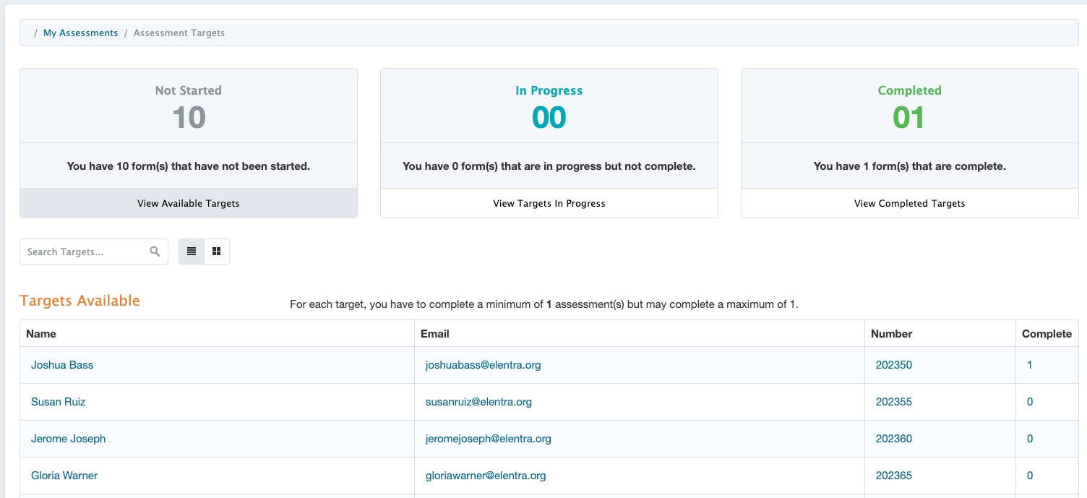This screenshot has width=1087, height=498.
Task: Click gloriawarner@elentra.org email link
Action: tap(486, 476)
